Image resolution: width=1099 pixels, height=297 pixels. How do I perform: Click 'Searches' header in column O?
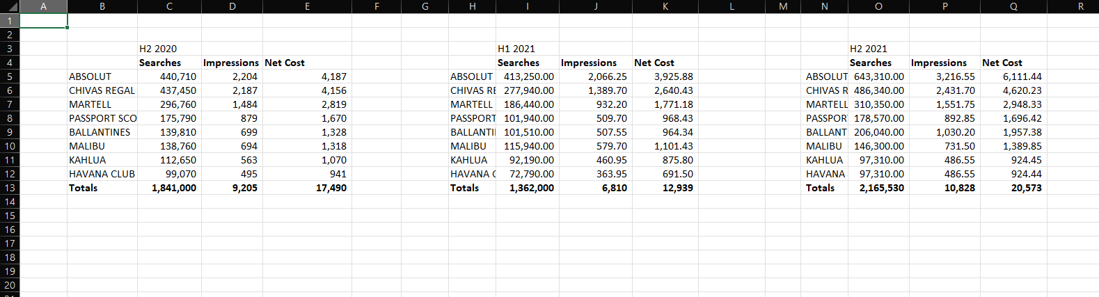878,63
